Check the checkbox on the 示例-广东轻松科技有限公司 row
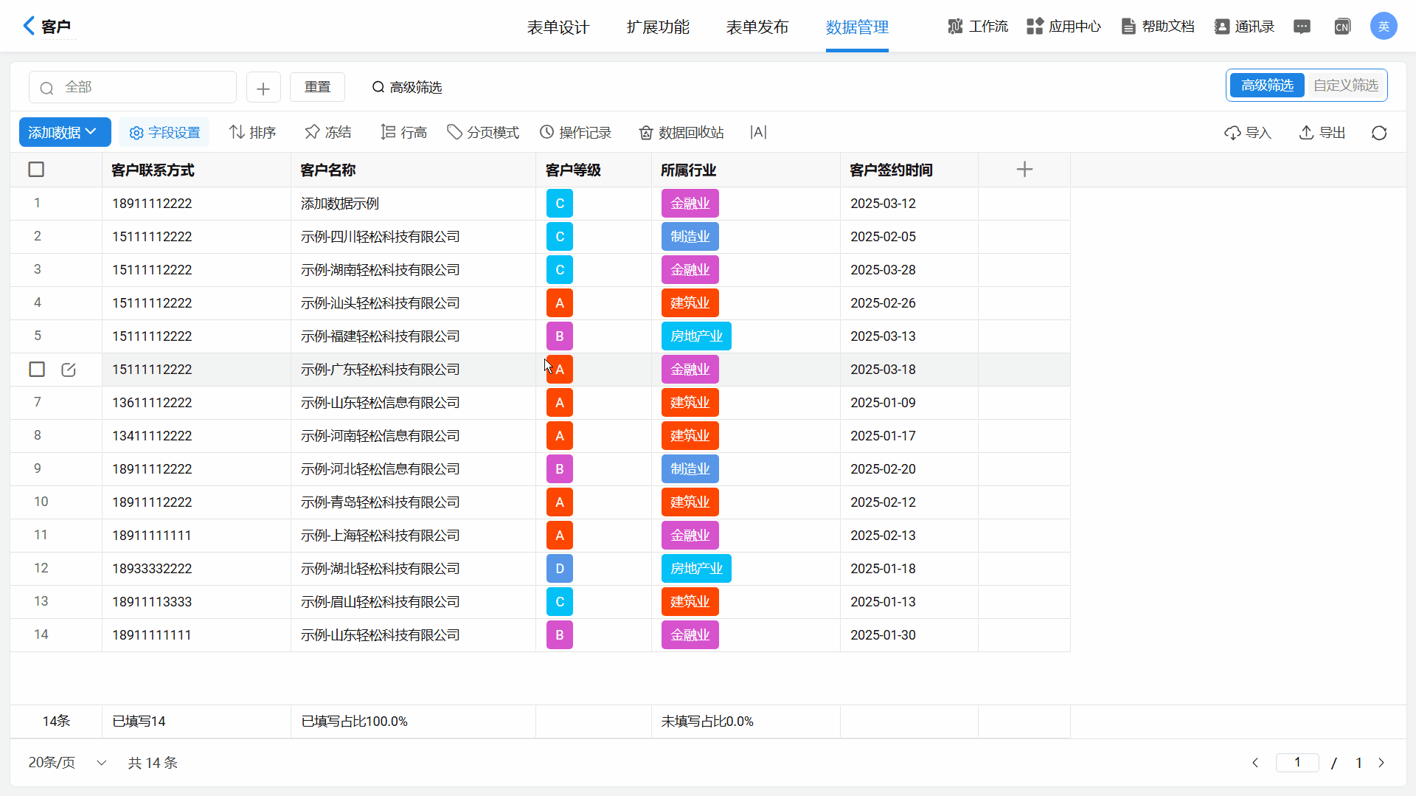1416x796 pixels. point(37,370)
